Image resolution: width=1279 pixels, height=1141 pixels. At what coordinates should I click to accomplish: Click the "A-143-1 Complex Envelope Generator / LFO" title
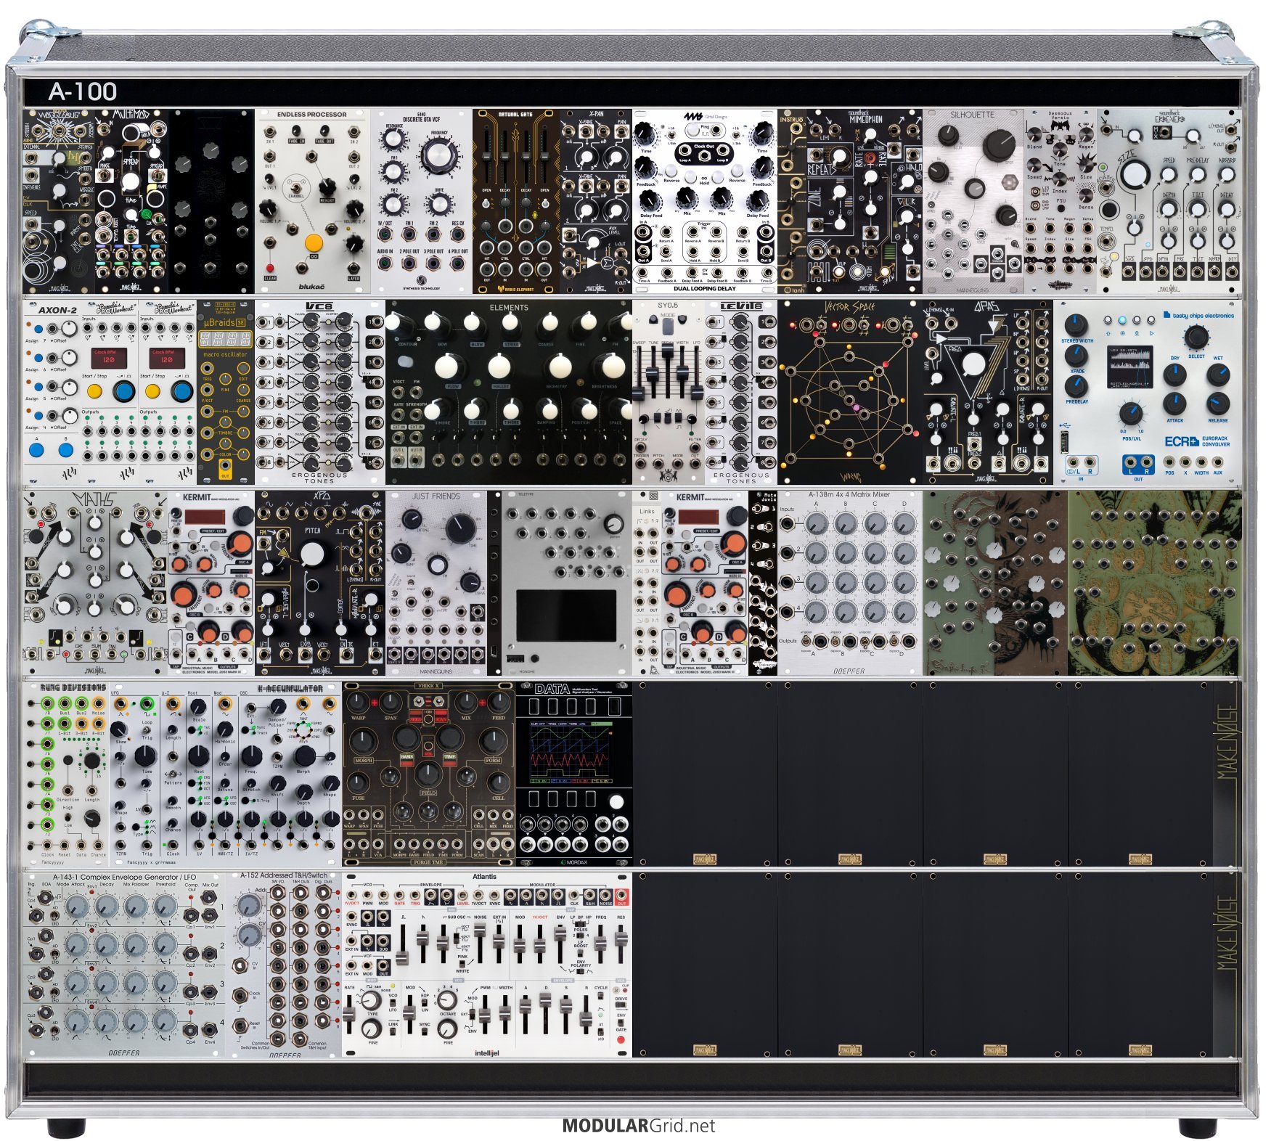point(124,877)
